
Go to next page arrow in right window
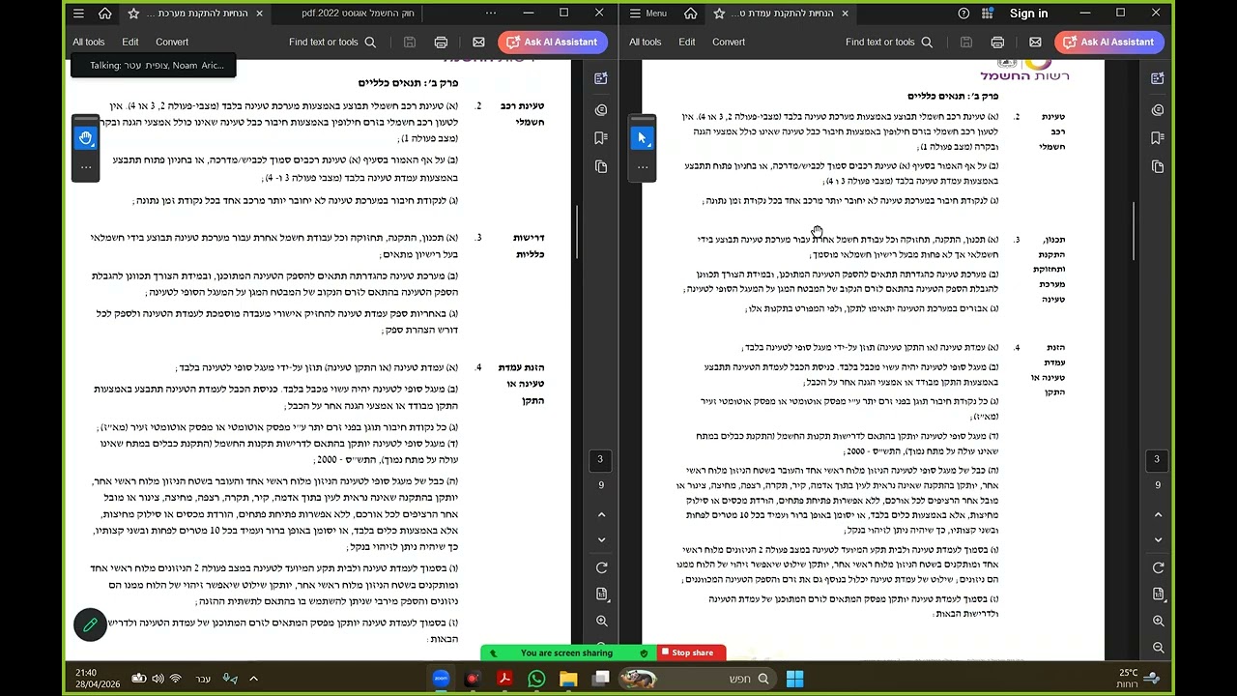tap(1158, 539)
